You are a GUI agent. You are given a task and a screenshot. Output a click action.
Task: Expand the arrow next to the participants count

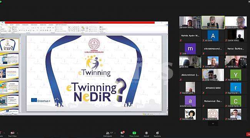pyautogui.click(x=115, y=133)
